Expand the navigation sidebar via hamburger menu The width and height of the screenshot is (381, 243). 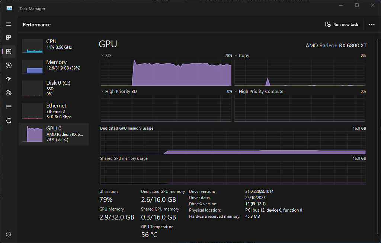9,24
